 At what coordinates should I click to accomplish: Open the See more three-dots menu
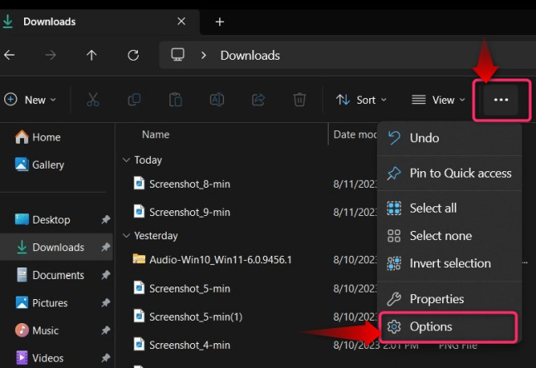tap(501, 100)
